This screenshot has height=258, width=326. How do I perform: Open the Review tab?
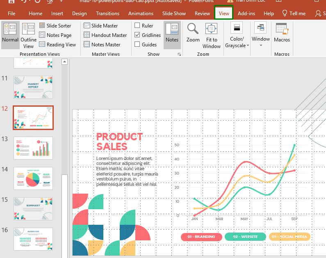[x=202, y=14]
